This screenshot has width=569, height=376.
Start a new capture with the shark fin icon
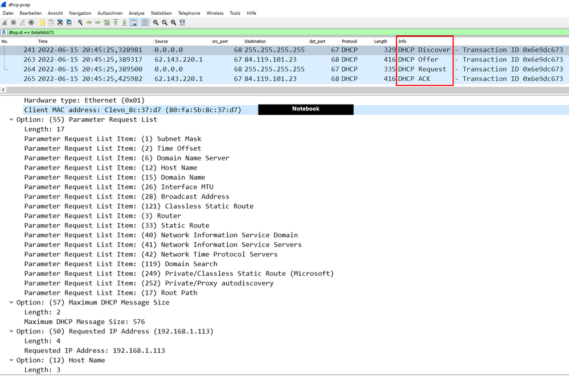coord(5,22)
